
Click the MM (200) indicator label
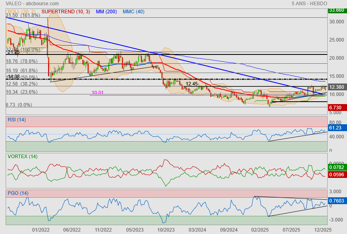coord(106,12)
